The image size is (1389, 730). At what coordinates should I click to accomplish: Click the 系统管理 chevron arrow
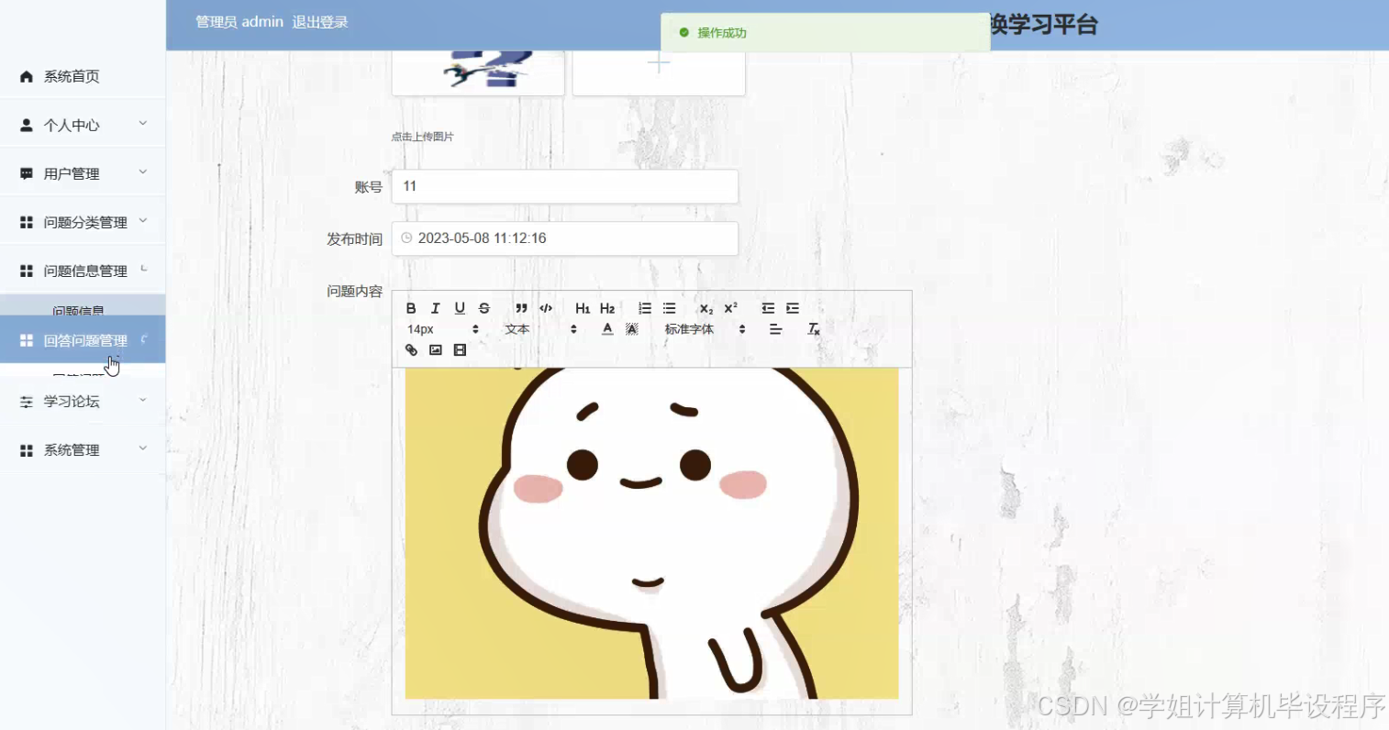click(x=143, y=448)
